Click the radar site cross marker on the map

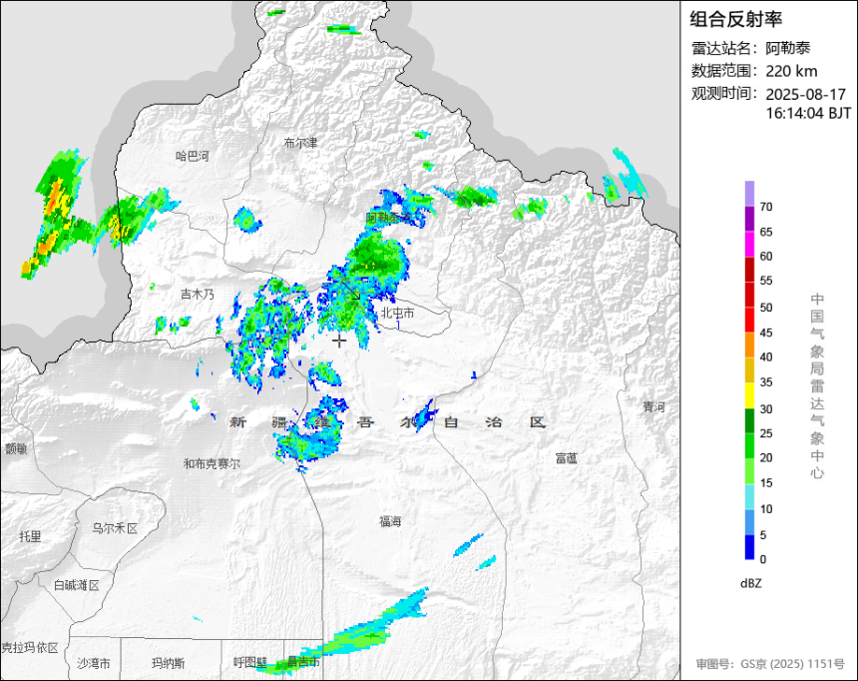pos(339,340)
